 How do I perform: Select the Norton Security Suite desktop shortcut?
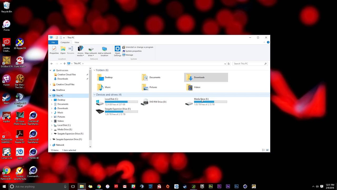pos(20,173)
